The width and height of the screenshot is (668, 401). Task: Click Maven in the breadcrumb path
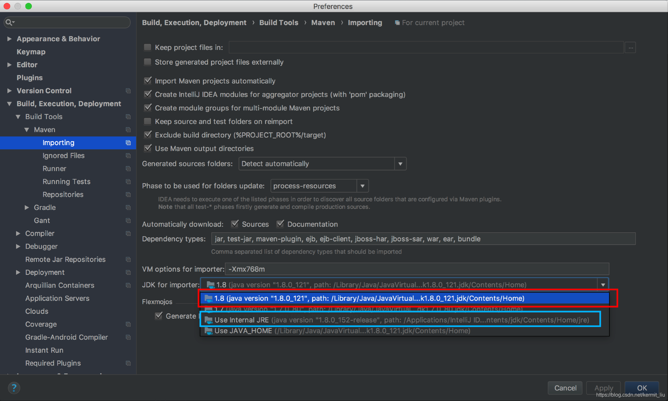323,23
